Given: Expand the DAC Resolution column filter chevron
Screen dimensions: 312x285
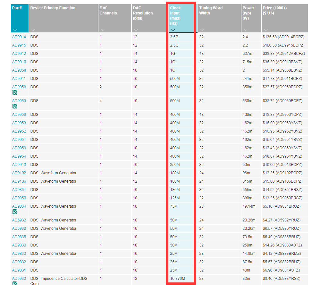Looking at the screenshot, I should pyautogui.click(x=136, y=30).
